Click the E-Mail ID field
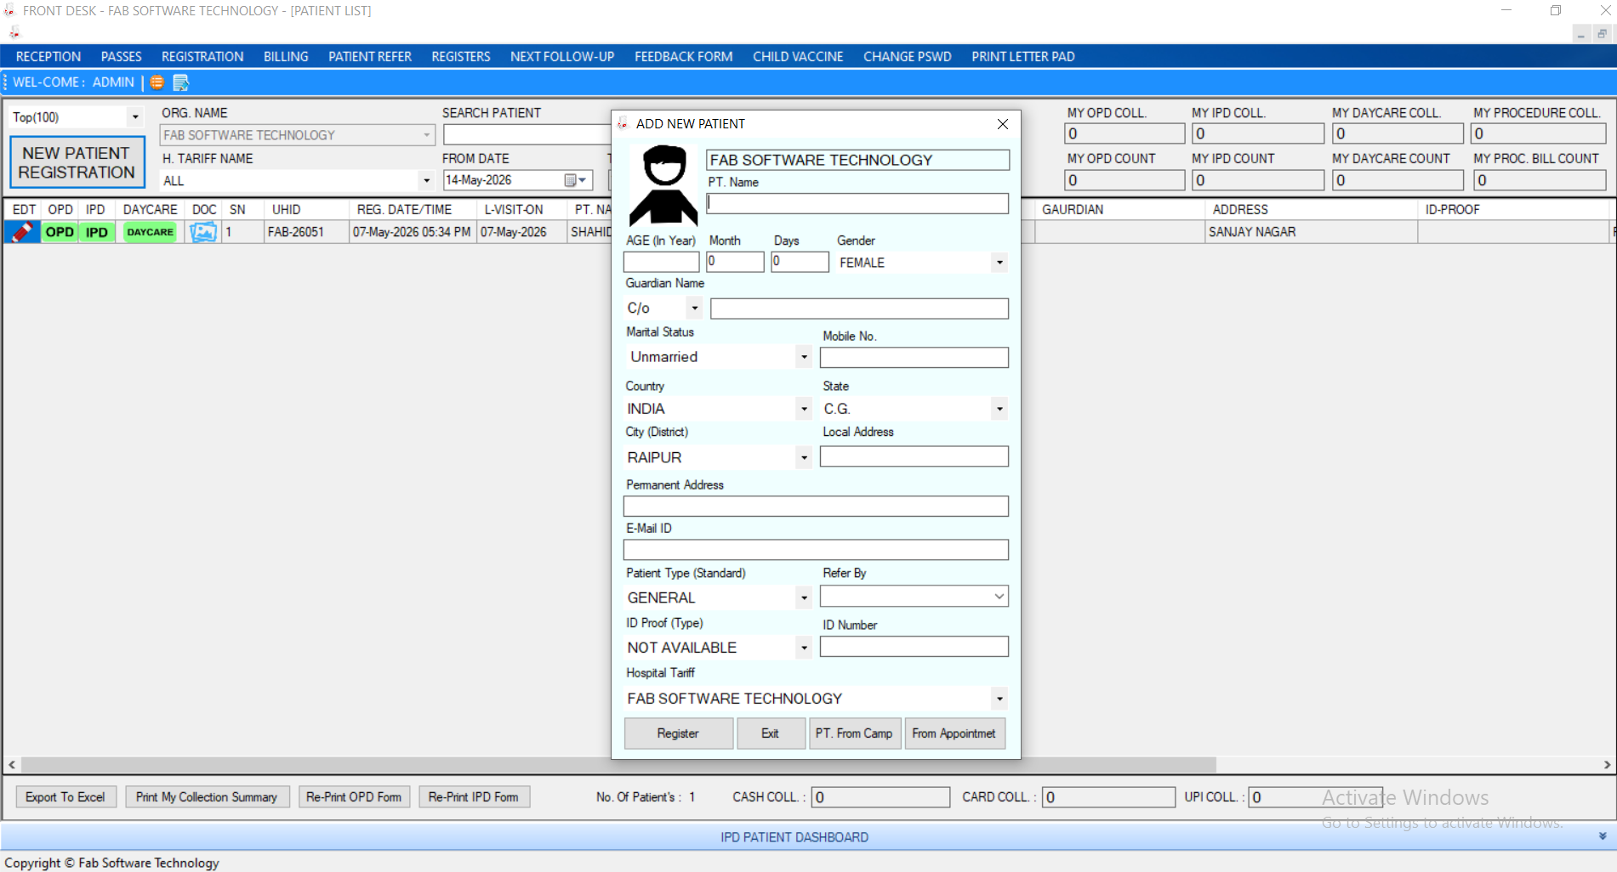The image size is (1617, 872). pyautogui.click(x=816, y=550)
